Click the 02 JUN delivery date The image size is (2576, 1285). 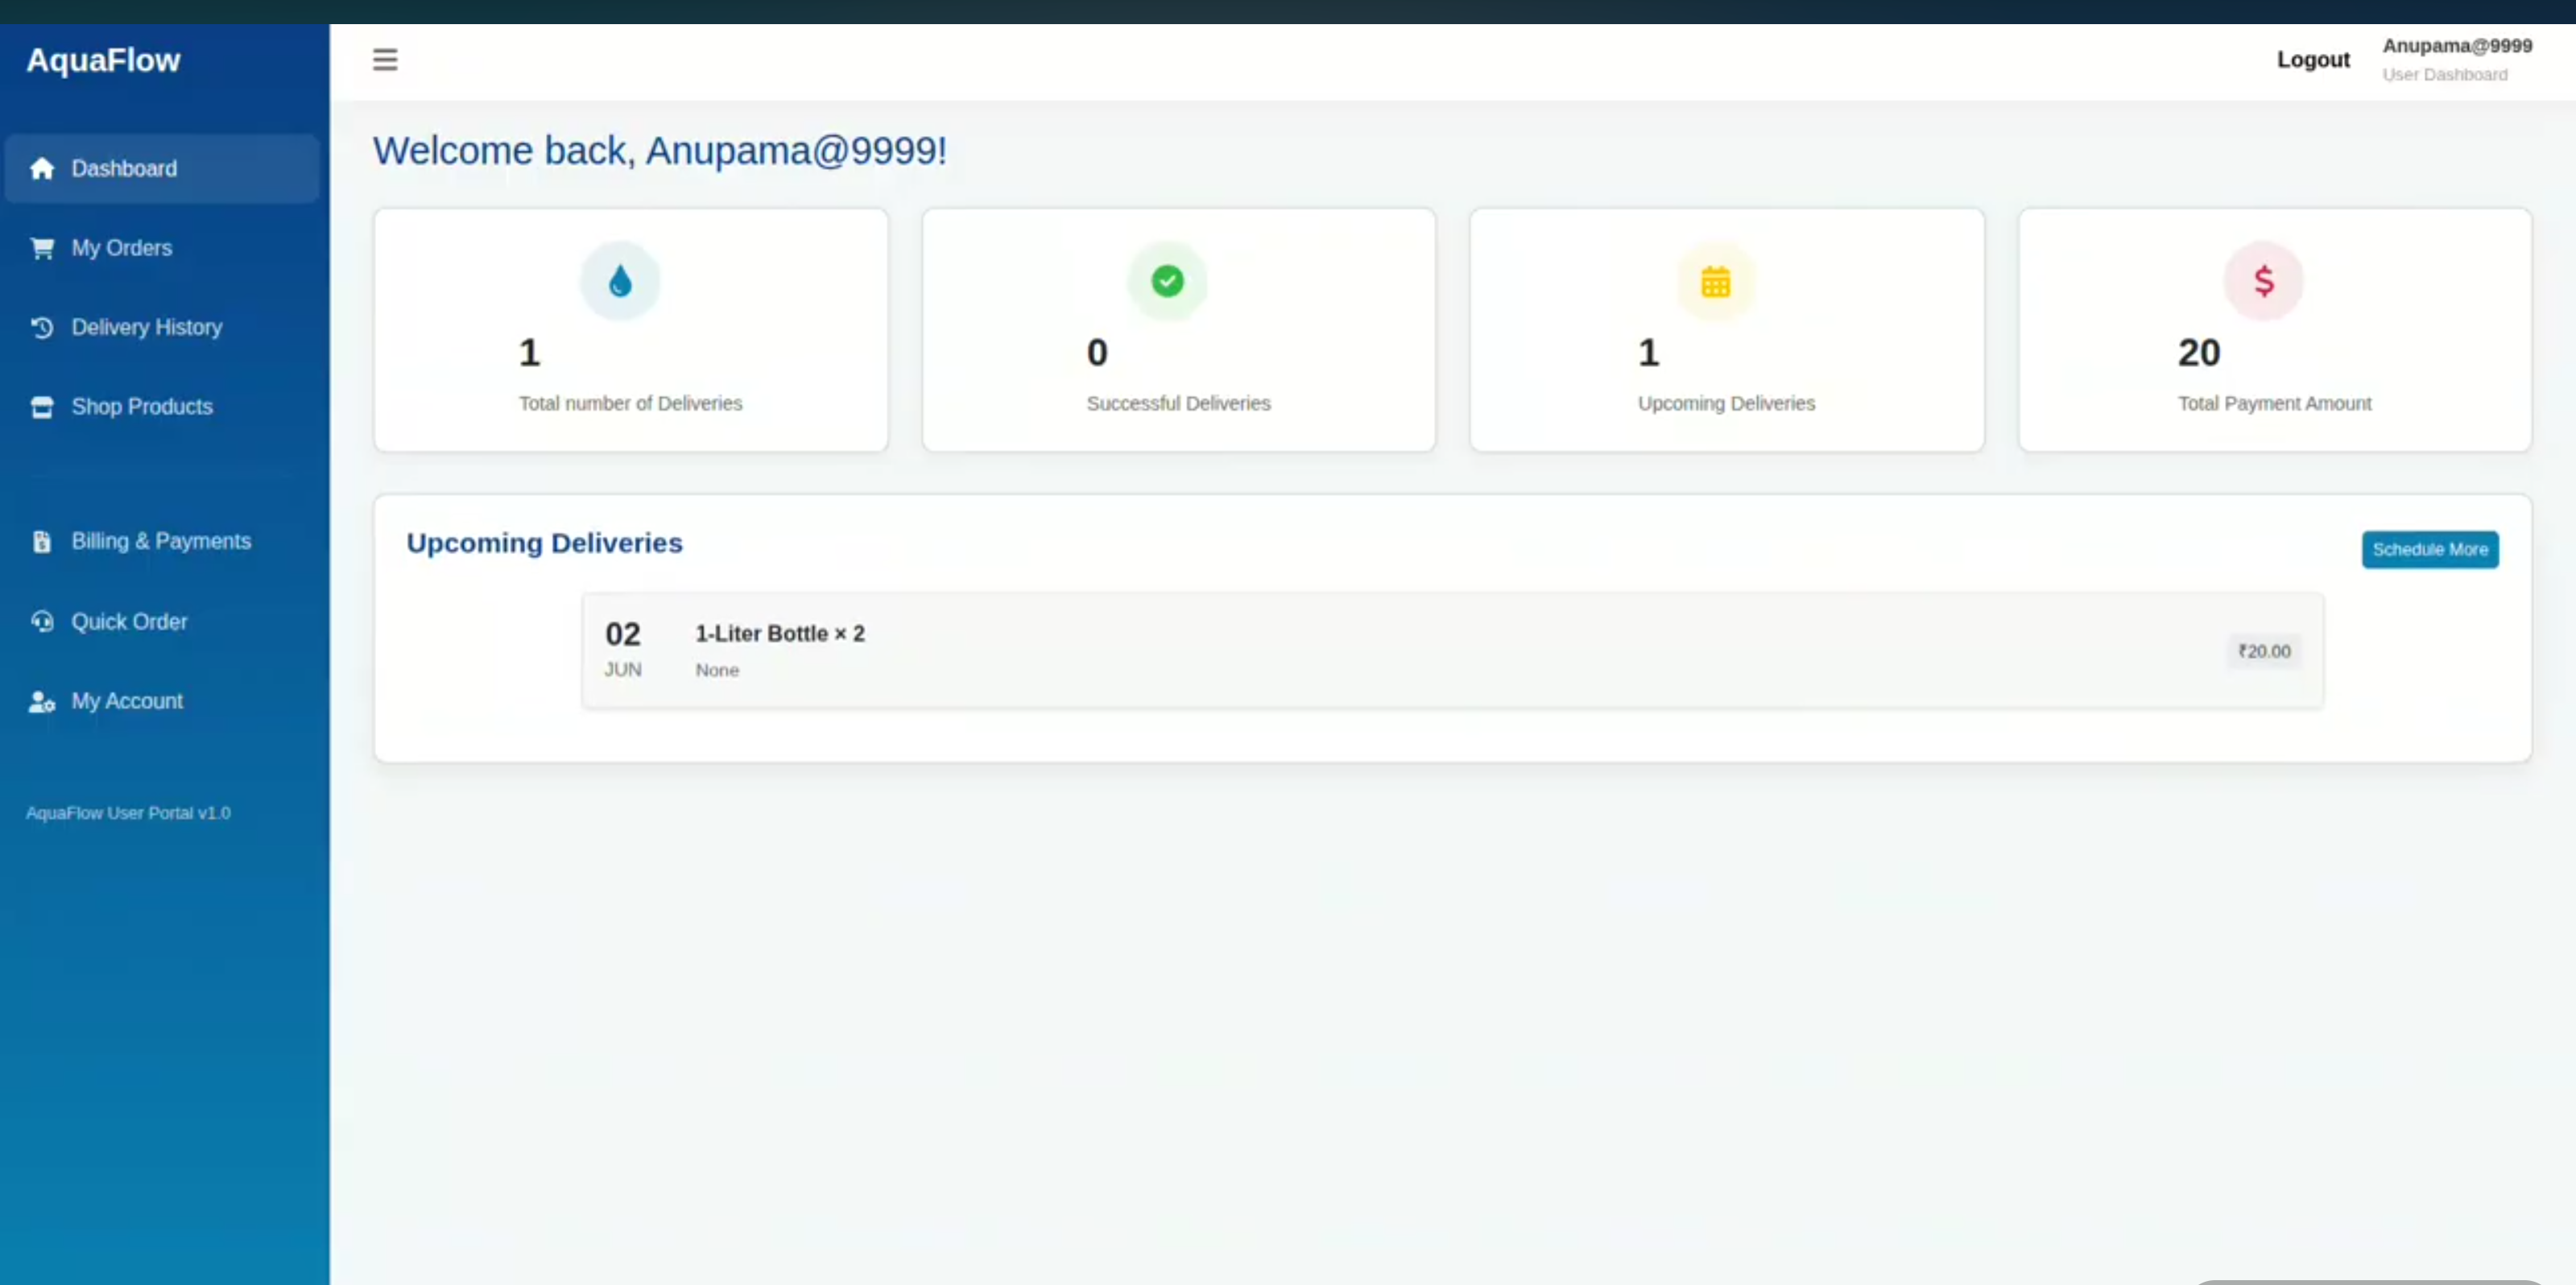click(623, 649)
